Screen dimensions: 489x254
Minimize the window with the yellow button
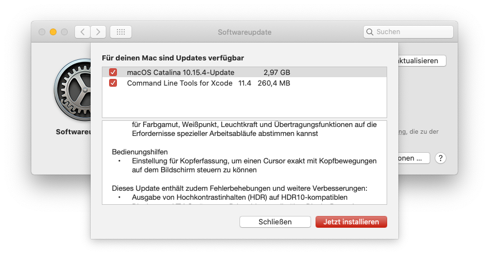point(53,32)
